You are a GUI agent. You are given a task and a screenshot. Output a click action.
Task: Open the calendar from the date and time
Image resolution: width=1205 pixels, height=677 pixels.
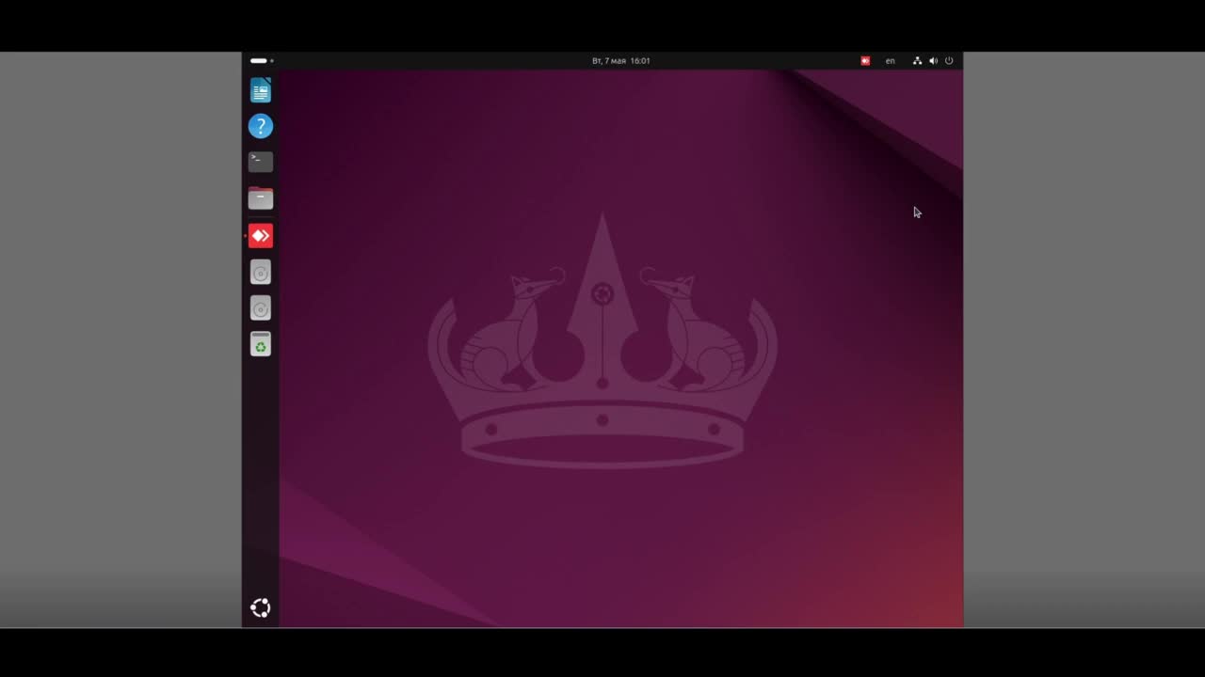621,60
